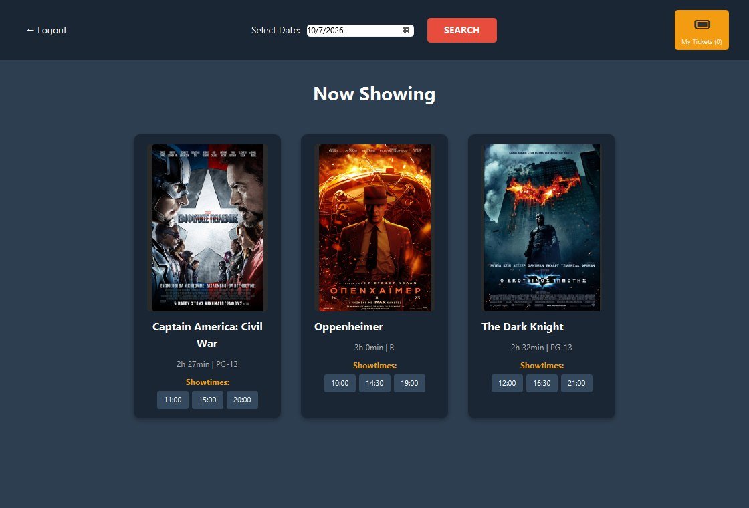Click the Select Date label
The width and height of the screenshot is (749, 508).
pyautogui.click(x=276, y=30)
